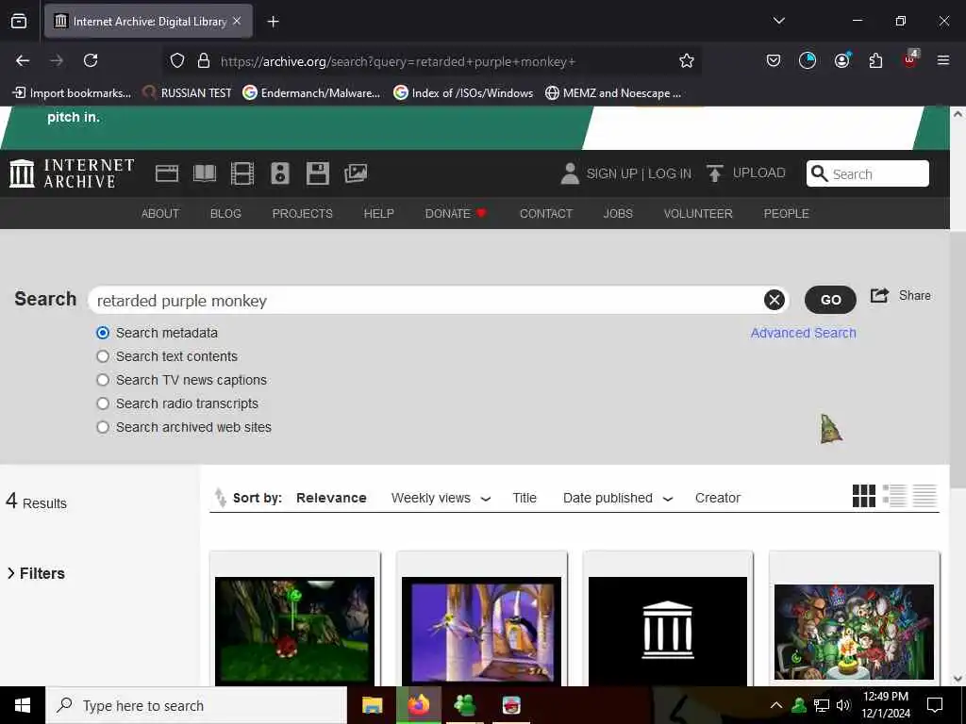The image size is (966, 724).
Task: Open the Extensions puzzle icon
Action: tap(875, 60)
